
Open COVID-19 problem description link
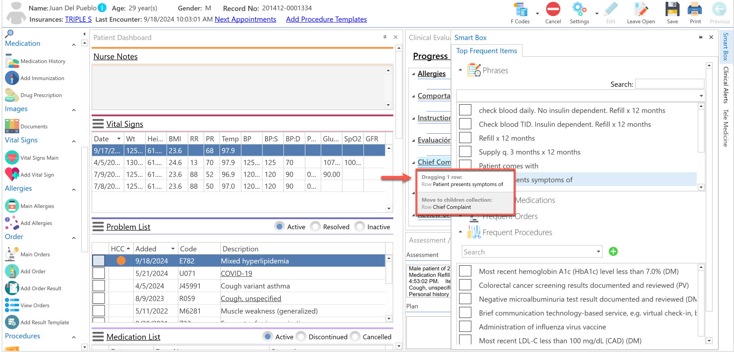click(x=236, y=273)
